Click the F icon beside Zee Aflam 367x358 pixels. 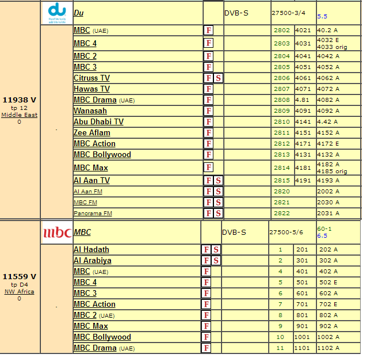pos(209,133)
